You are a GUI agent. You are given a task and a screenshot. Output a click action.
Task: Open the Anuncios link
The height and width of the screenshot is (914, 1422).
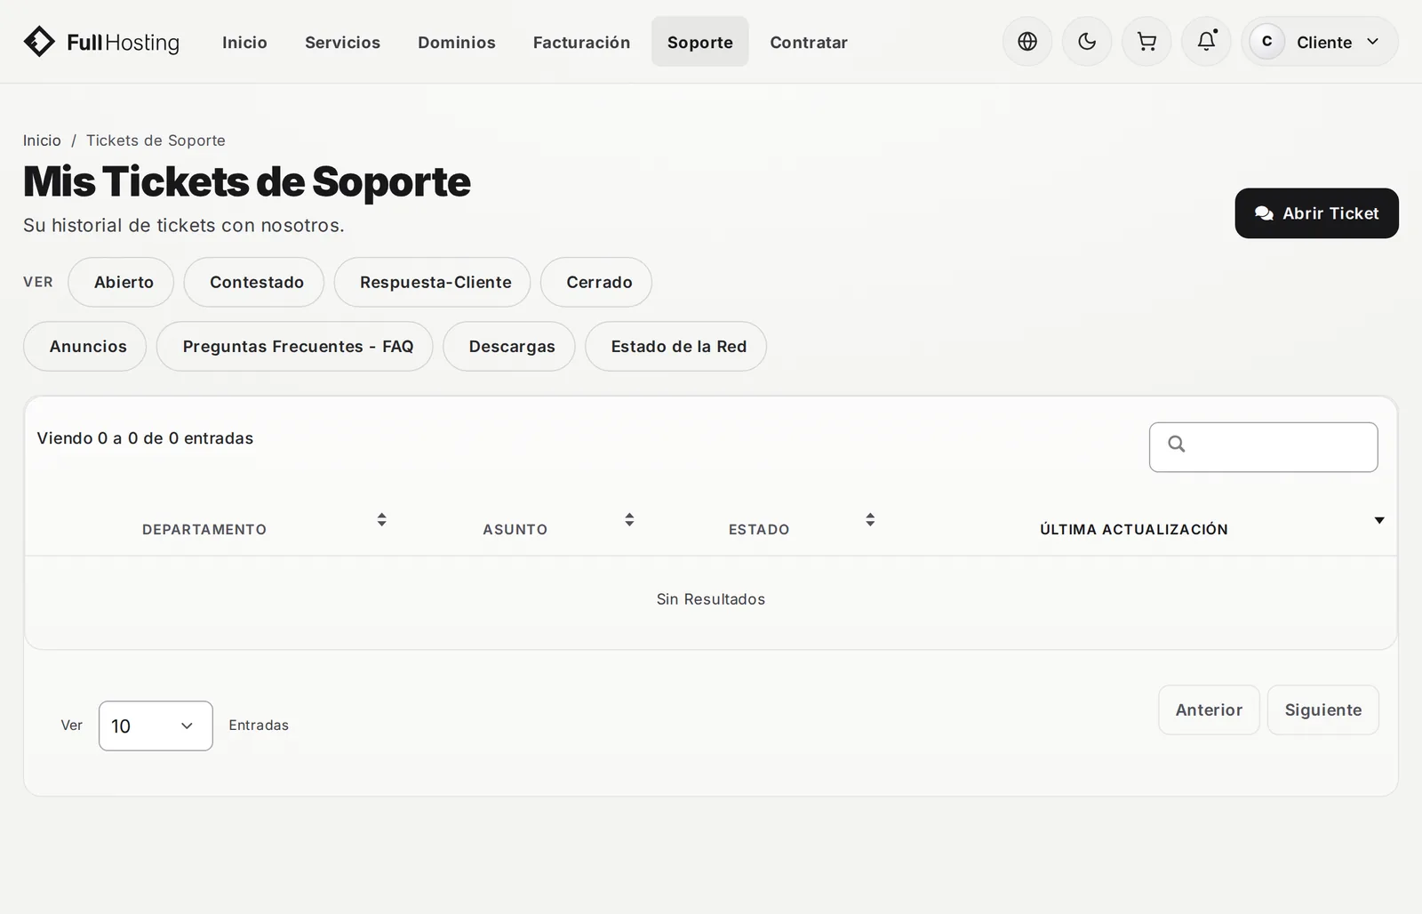tap(85, 346)
